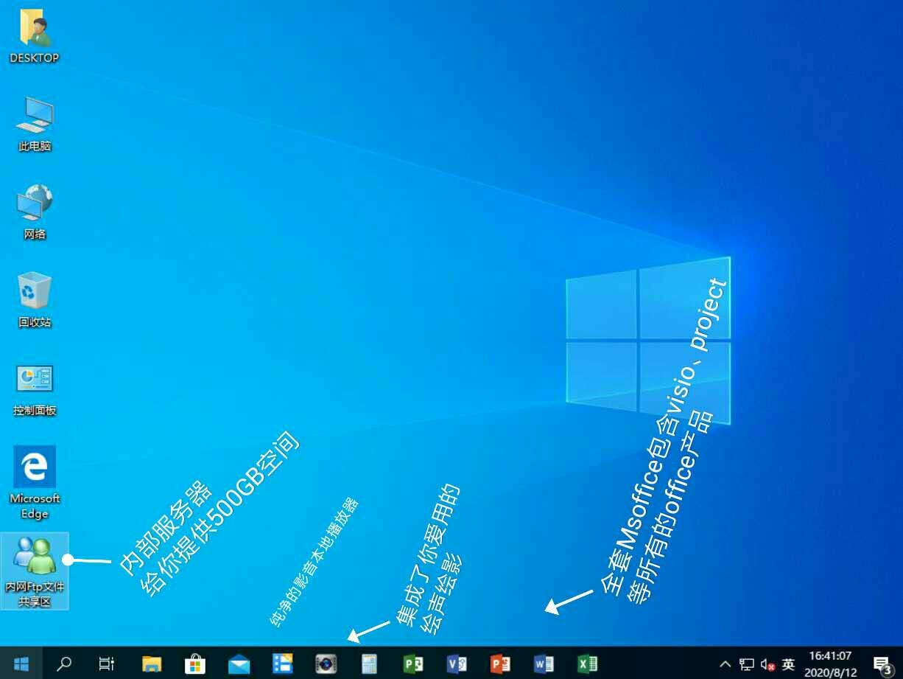Launch PowerPoint from the taskbar
Image resolution: width=903 pixels, height=679 pixels.
click(x=500, y=664)
